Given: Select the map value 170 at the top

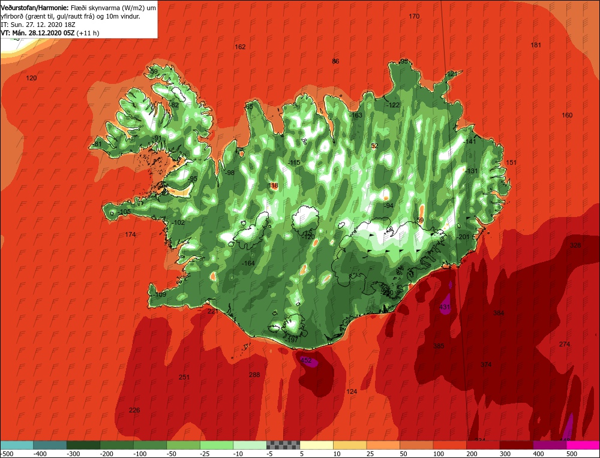Looking at the screenshot, I should 414,16.
